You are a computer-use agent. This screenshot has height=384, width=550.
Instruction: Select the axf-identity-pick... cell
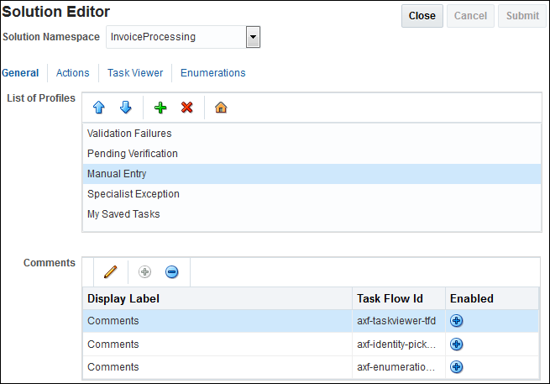tap(399, 345)
